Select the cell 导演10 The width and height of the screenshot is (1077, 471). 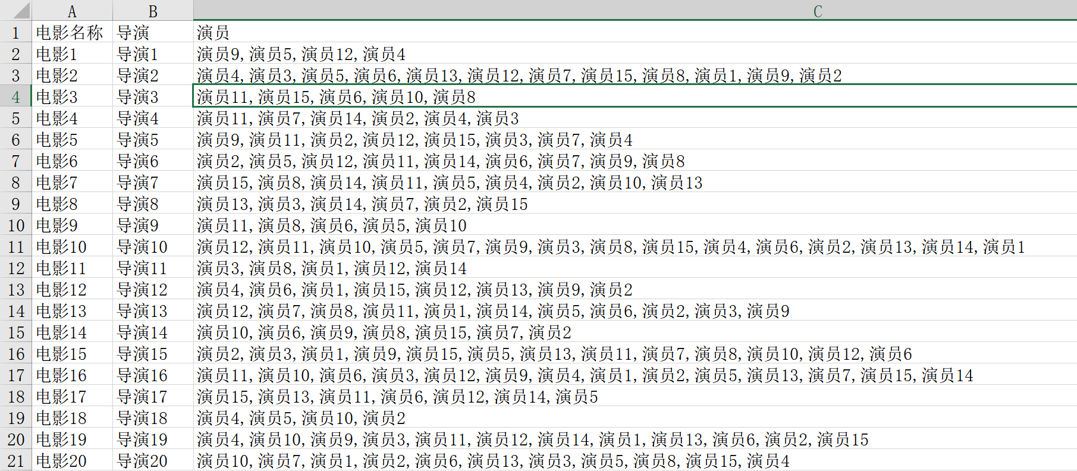pos(153,246)
